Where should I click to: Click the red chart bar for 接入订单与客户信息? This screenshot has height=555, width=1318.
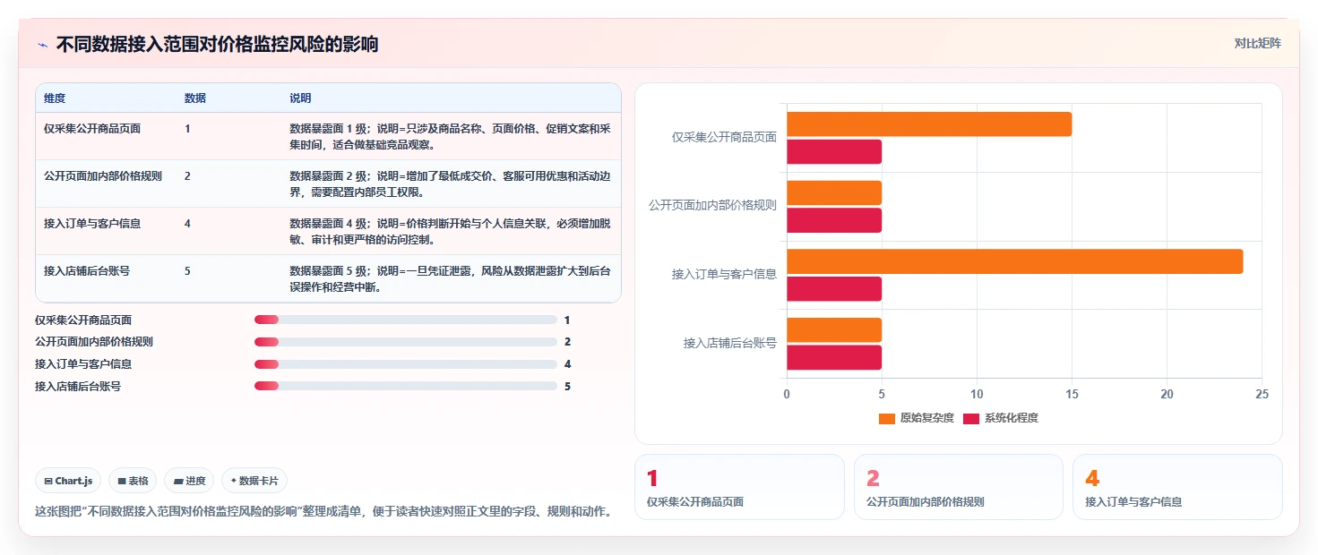click(x=834, y=289)
